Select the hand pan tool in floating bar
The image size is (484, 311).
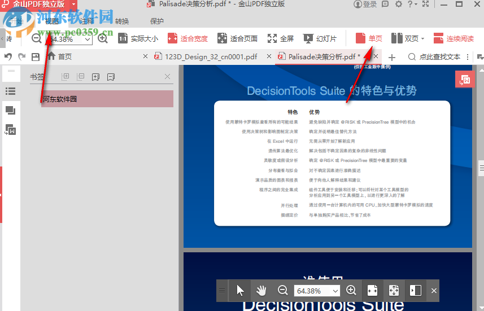tap(261, 291)
